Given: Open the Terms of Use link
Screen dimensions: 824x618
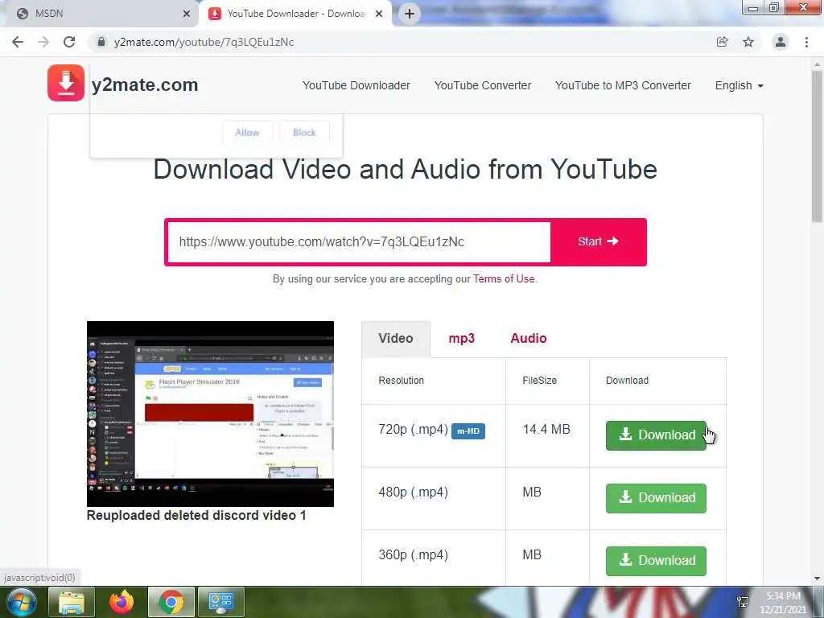Looking at the screenshot, I should click(504, 279).
